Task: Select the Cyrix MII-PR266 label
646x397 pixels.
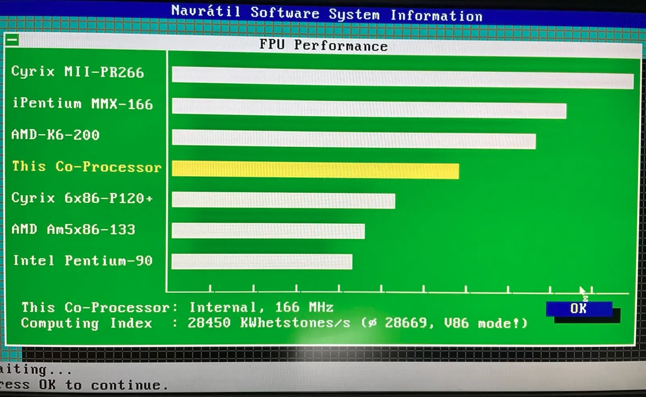Action: click(x=78, y=72)
